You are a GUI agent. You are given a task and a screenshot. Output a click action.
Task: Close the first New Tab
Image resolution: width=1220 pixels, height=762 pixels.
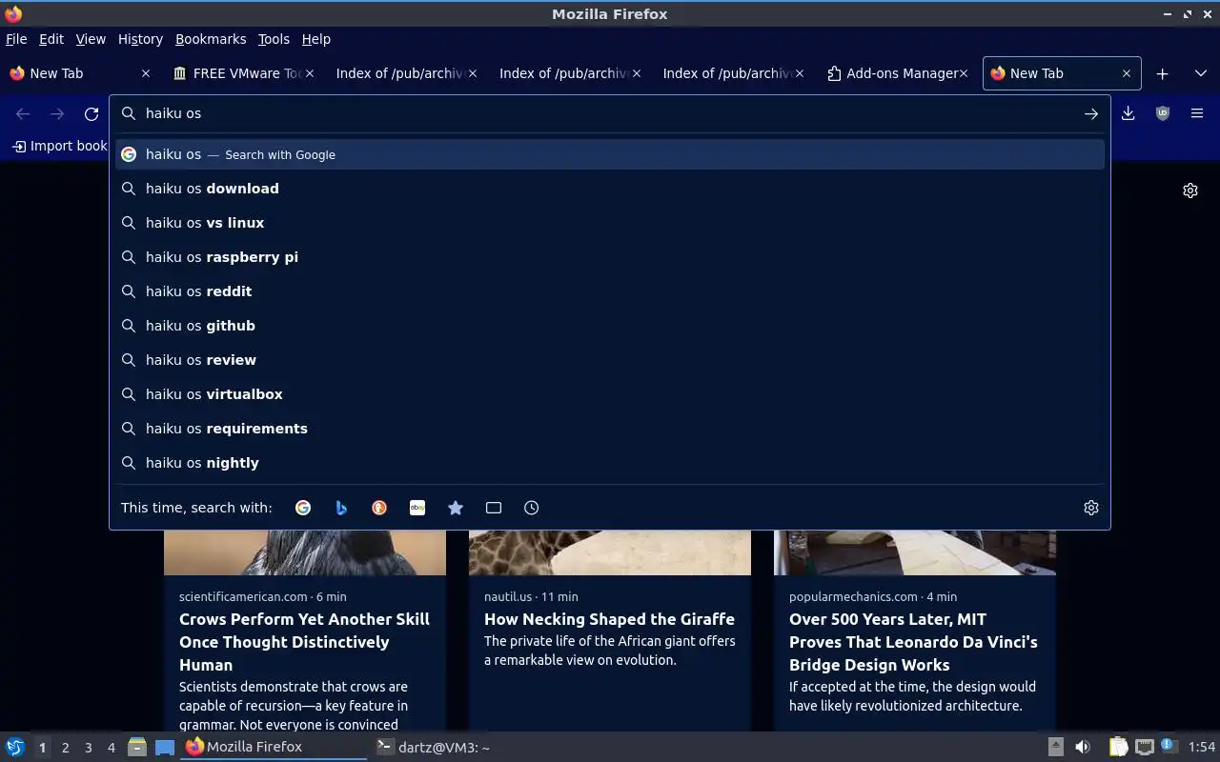click(x=146, y=73)
